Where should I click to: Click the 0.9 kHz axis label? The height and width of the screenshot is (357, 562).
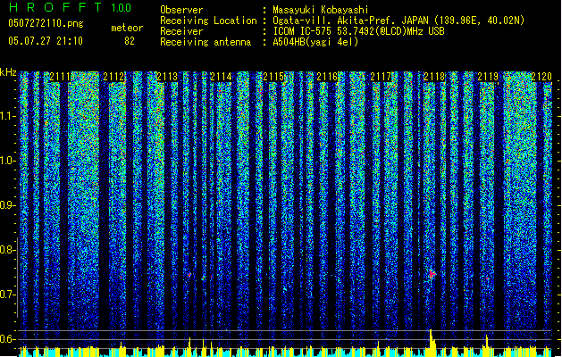click(x=7, y=205)
